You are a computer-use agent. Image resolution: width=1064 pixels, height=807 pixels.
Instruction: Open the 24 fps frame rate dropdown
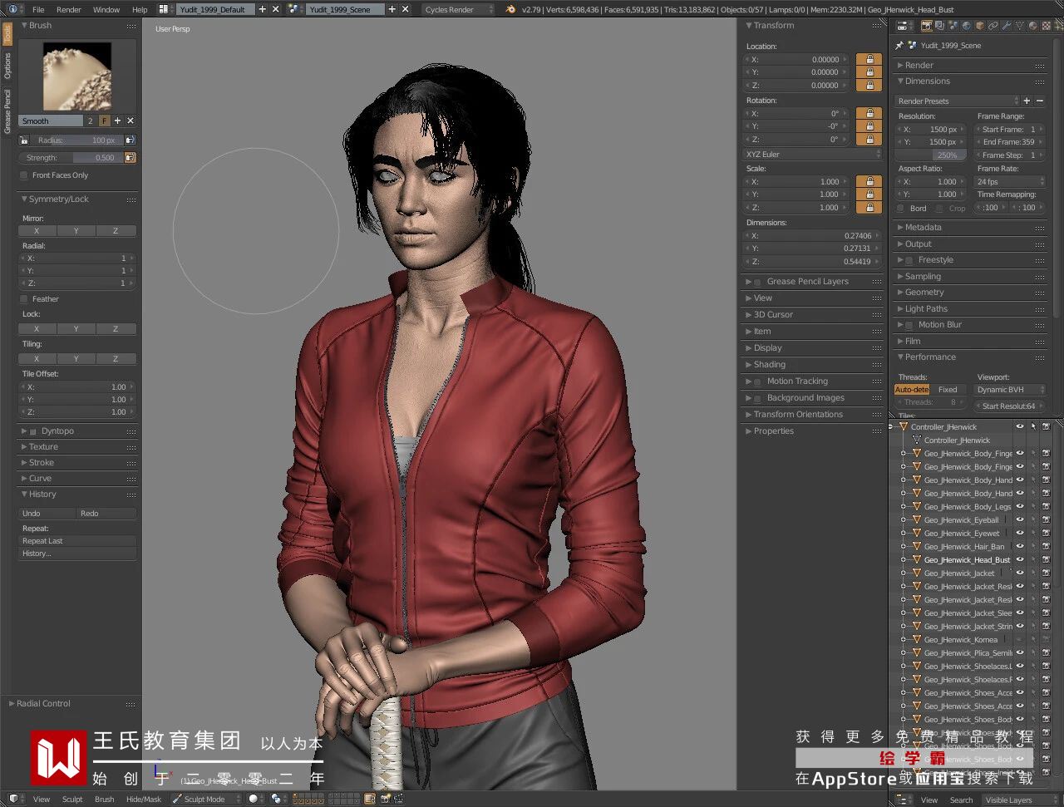click(x=1008, y=181)
